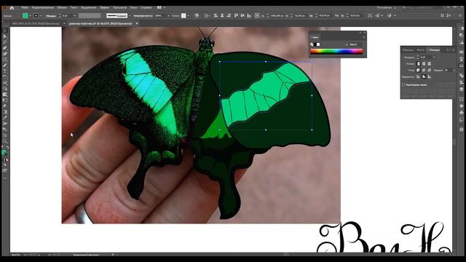The width and height of the screenshot is (466, 262).
Task: Select the Type (T) tool
Action: coord(5,71)
